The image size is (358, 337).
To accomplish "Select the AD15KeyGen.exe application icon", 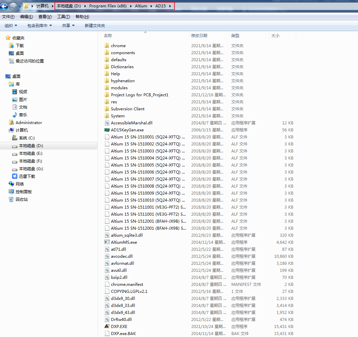I will [x=107, y=130].
